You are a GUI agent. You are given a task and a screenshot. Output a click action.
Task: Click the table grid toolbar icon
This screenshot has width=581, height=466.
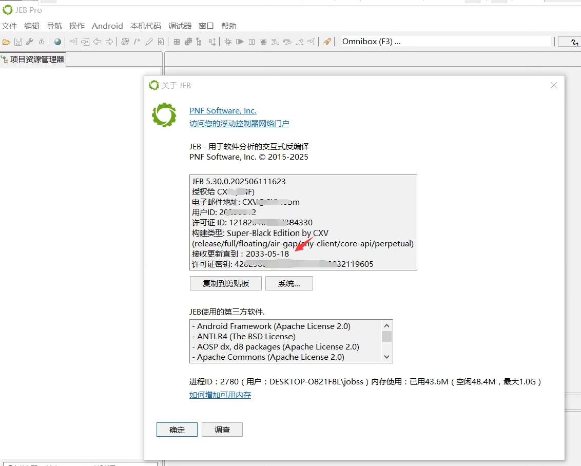177,42
